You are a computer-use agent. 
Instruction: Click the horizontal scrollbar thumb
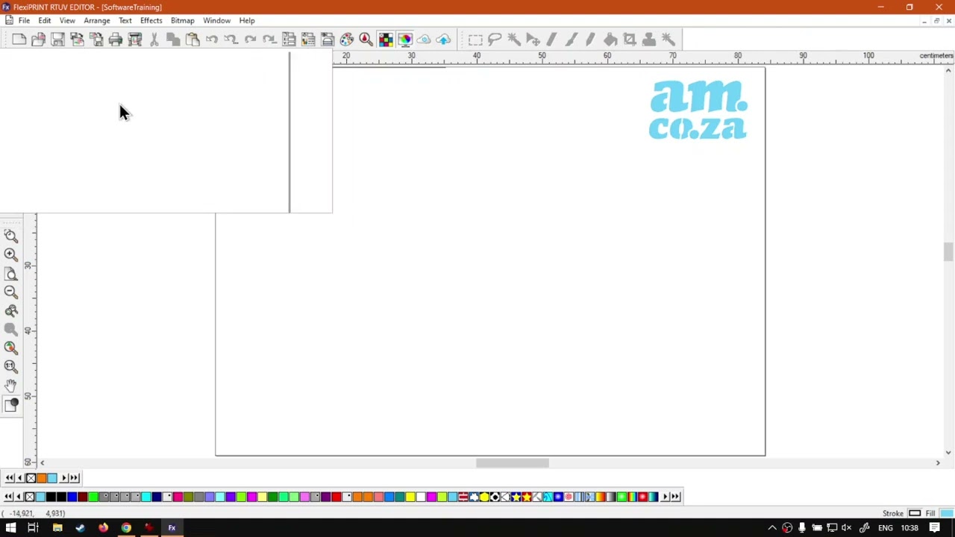click(x=513, y=463)
